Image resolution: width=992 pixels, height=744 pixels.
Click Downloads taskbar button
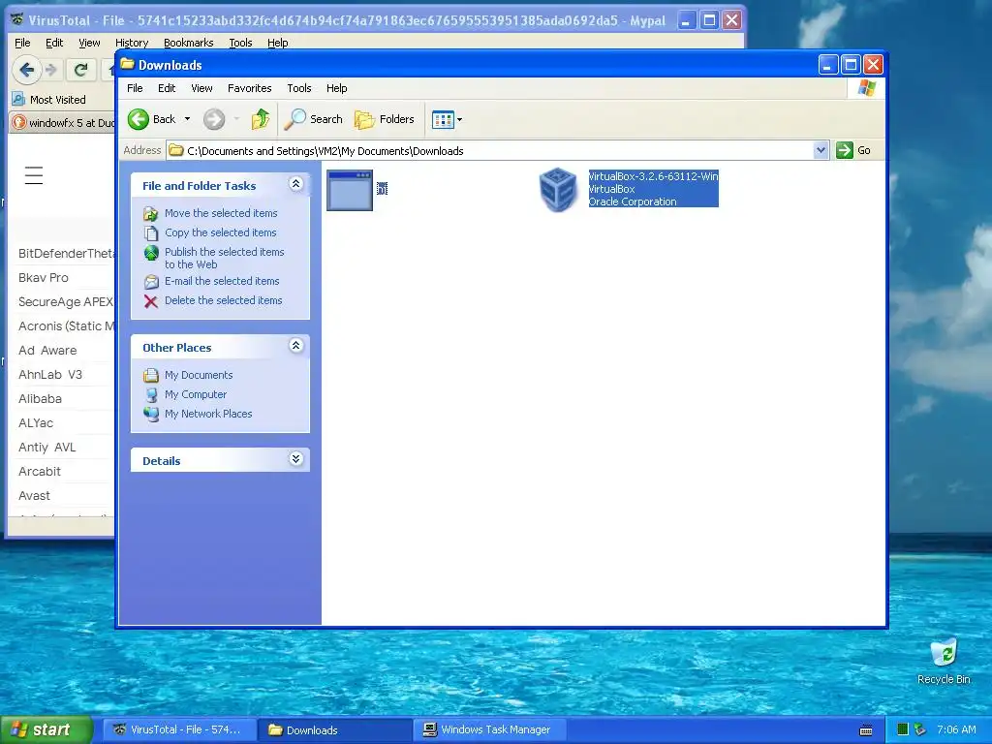(334, 730)
